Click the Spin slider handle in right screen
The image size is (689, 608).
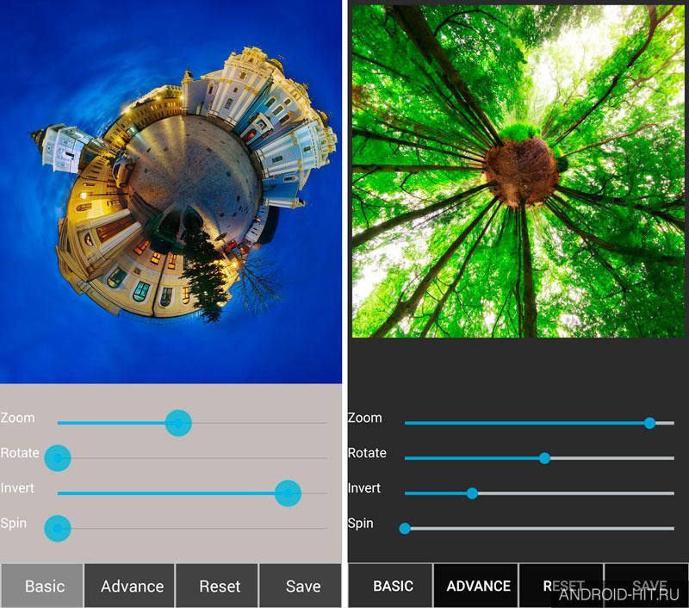[x=405, y=529]
